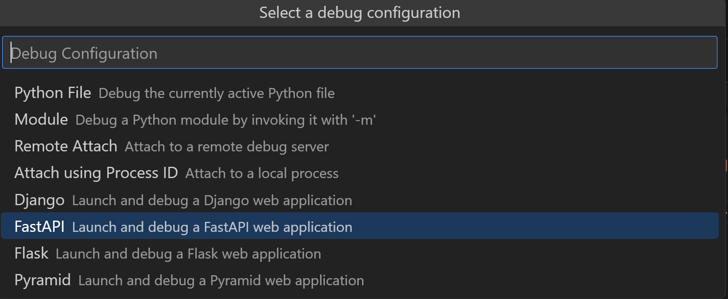Click 'Launch and debug a Flask web application'
The height and width of the screenshot is (299, 728).
[x=188, y=254]
